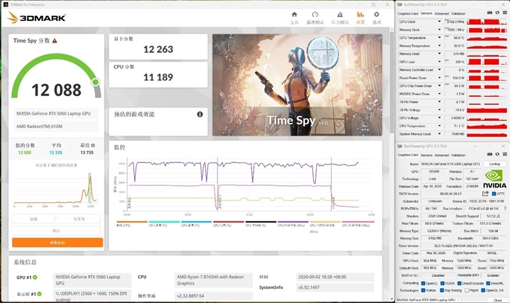The width and height of the screenshot is (510, 303).
Task: Click the BIOS export/share icon in GPU-Z
Action: point(485,194)
